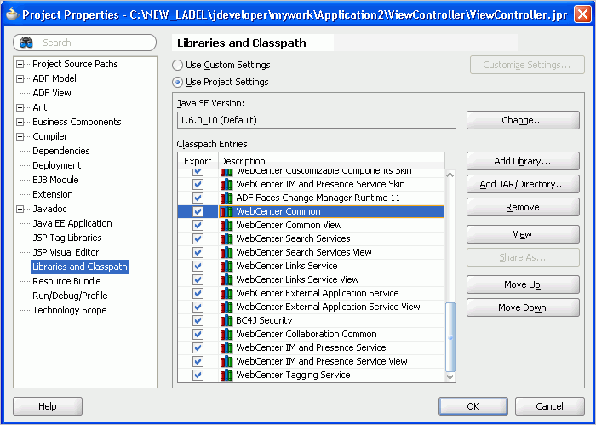Expand the Compiler node
The height and width of the screenshot is (425, 596).
[20, 136]
